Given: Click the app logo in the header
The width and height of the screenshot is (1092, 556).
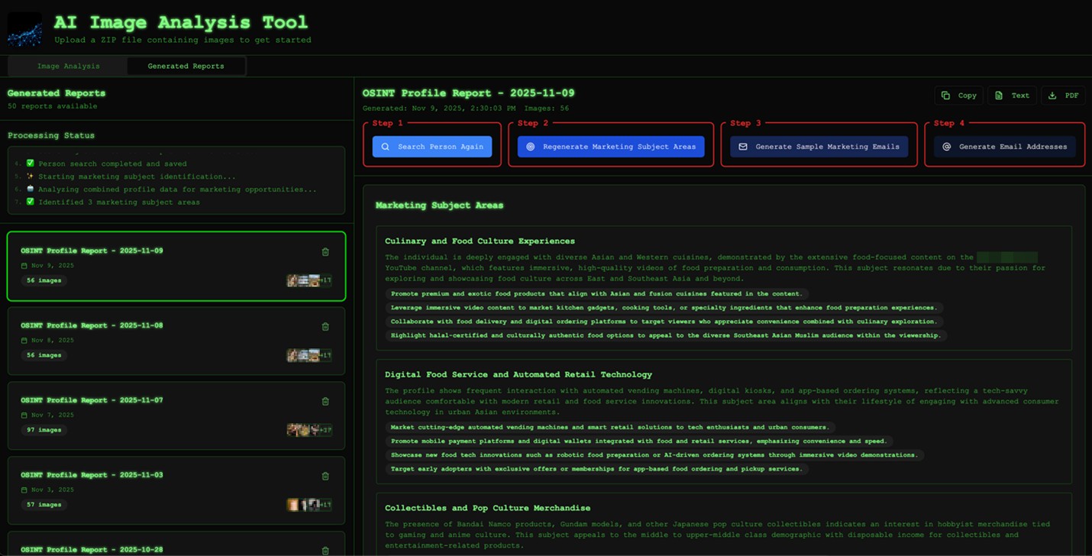Looking at the screenshot, I should tap(24, 29).
